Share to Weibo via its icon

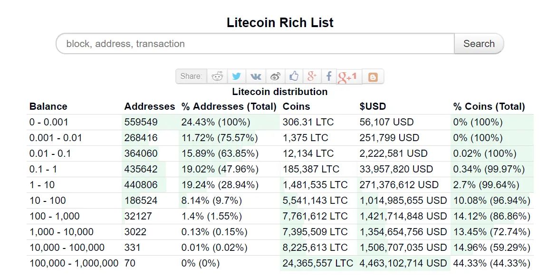(x=276, y=76)
